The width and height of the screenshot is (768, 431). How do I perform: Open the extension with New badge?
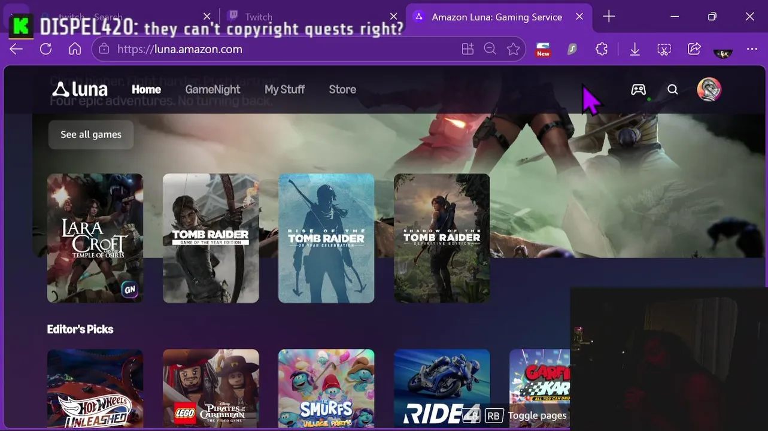tap(543, 49)
